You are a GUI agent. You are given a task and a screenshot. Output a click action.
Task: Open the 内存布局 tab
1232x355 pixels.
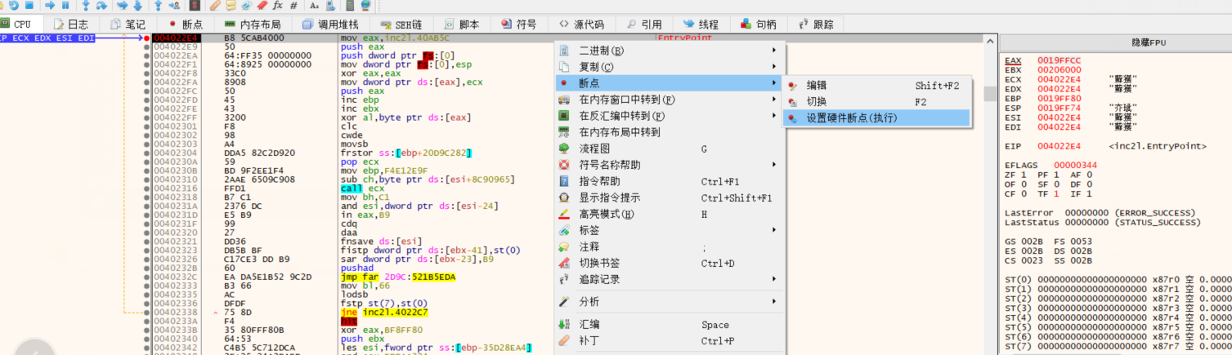(x=253, y=24)
